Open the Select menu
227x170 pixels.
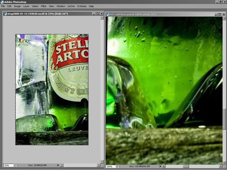(x=35, y=6)
